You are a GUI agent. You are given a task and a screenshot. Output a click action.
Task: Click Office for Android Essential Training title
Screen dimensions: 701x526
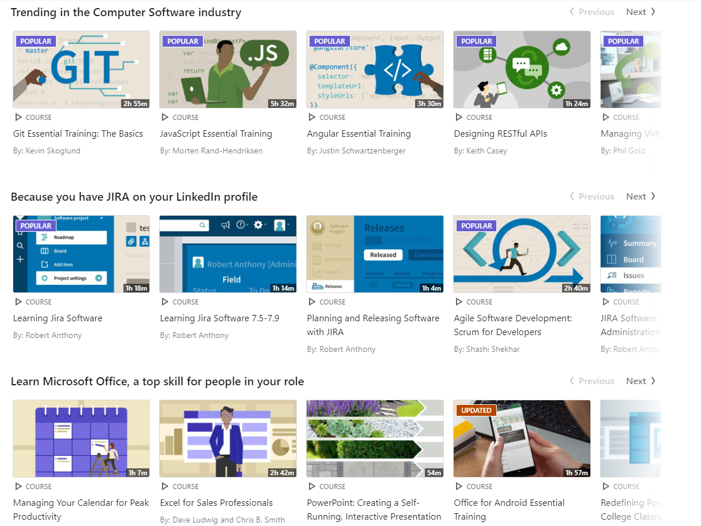click(509, 510)
